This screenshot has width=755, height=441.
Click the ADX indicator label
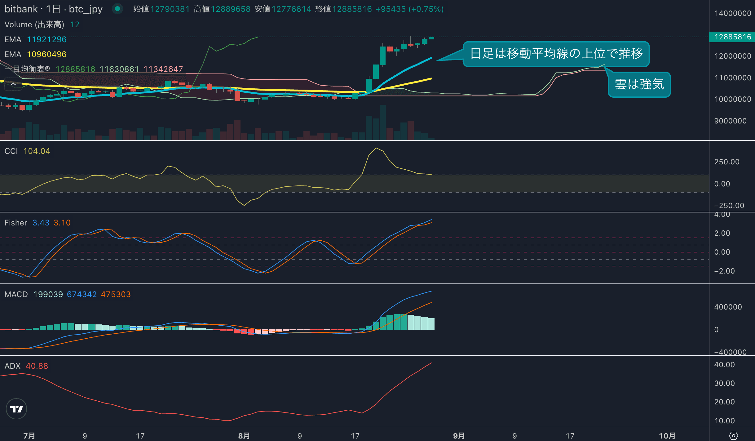click(12, 366)
